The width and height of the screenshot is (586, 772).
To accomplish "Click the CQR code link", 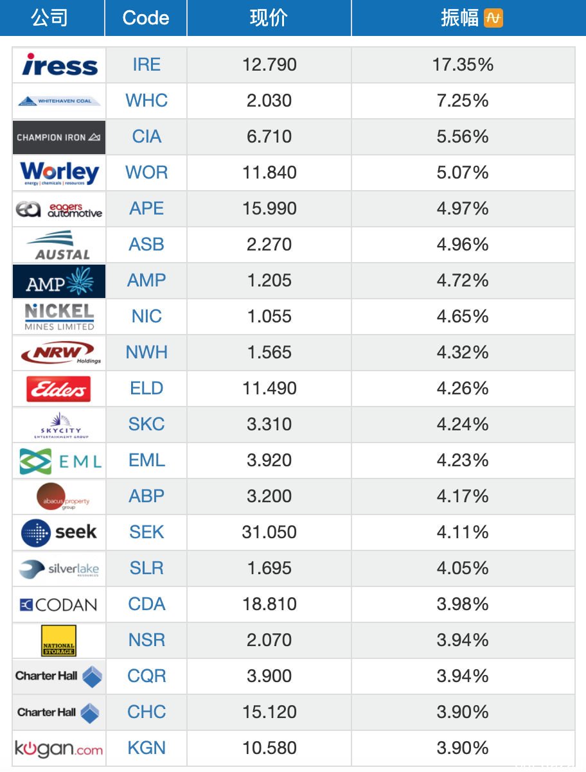I will point(146,676).
